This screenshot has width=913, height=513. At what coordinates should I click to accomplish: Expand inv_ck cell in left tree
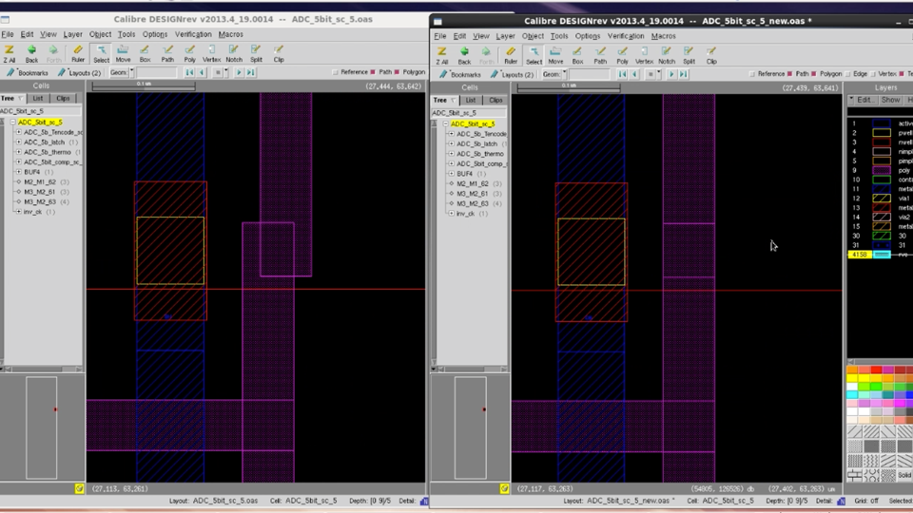[19, 212]
